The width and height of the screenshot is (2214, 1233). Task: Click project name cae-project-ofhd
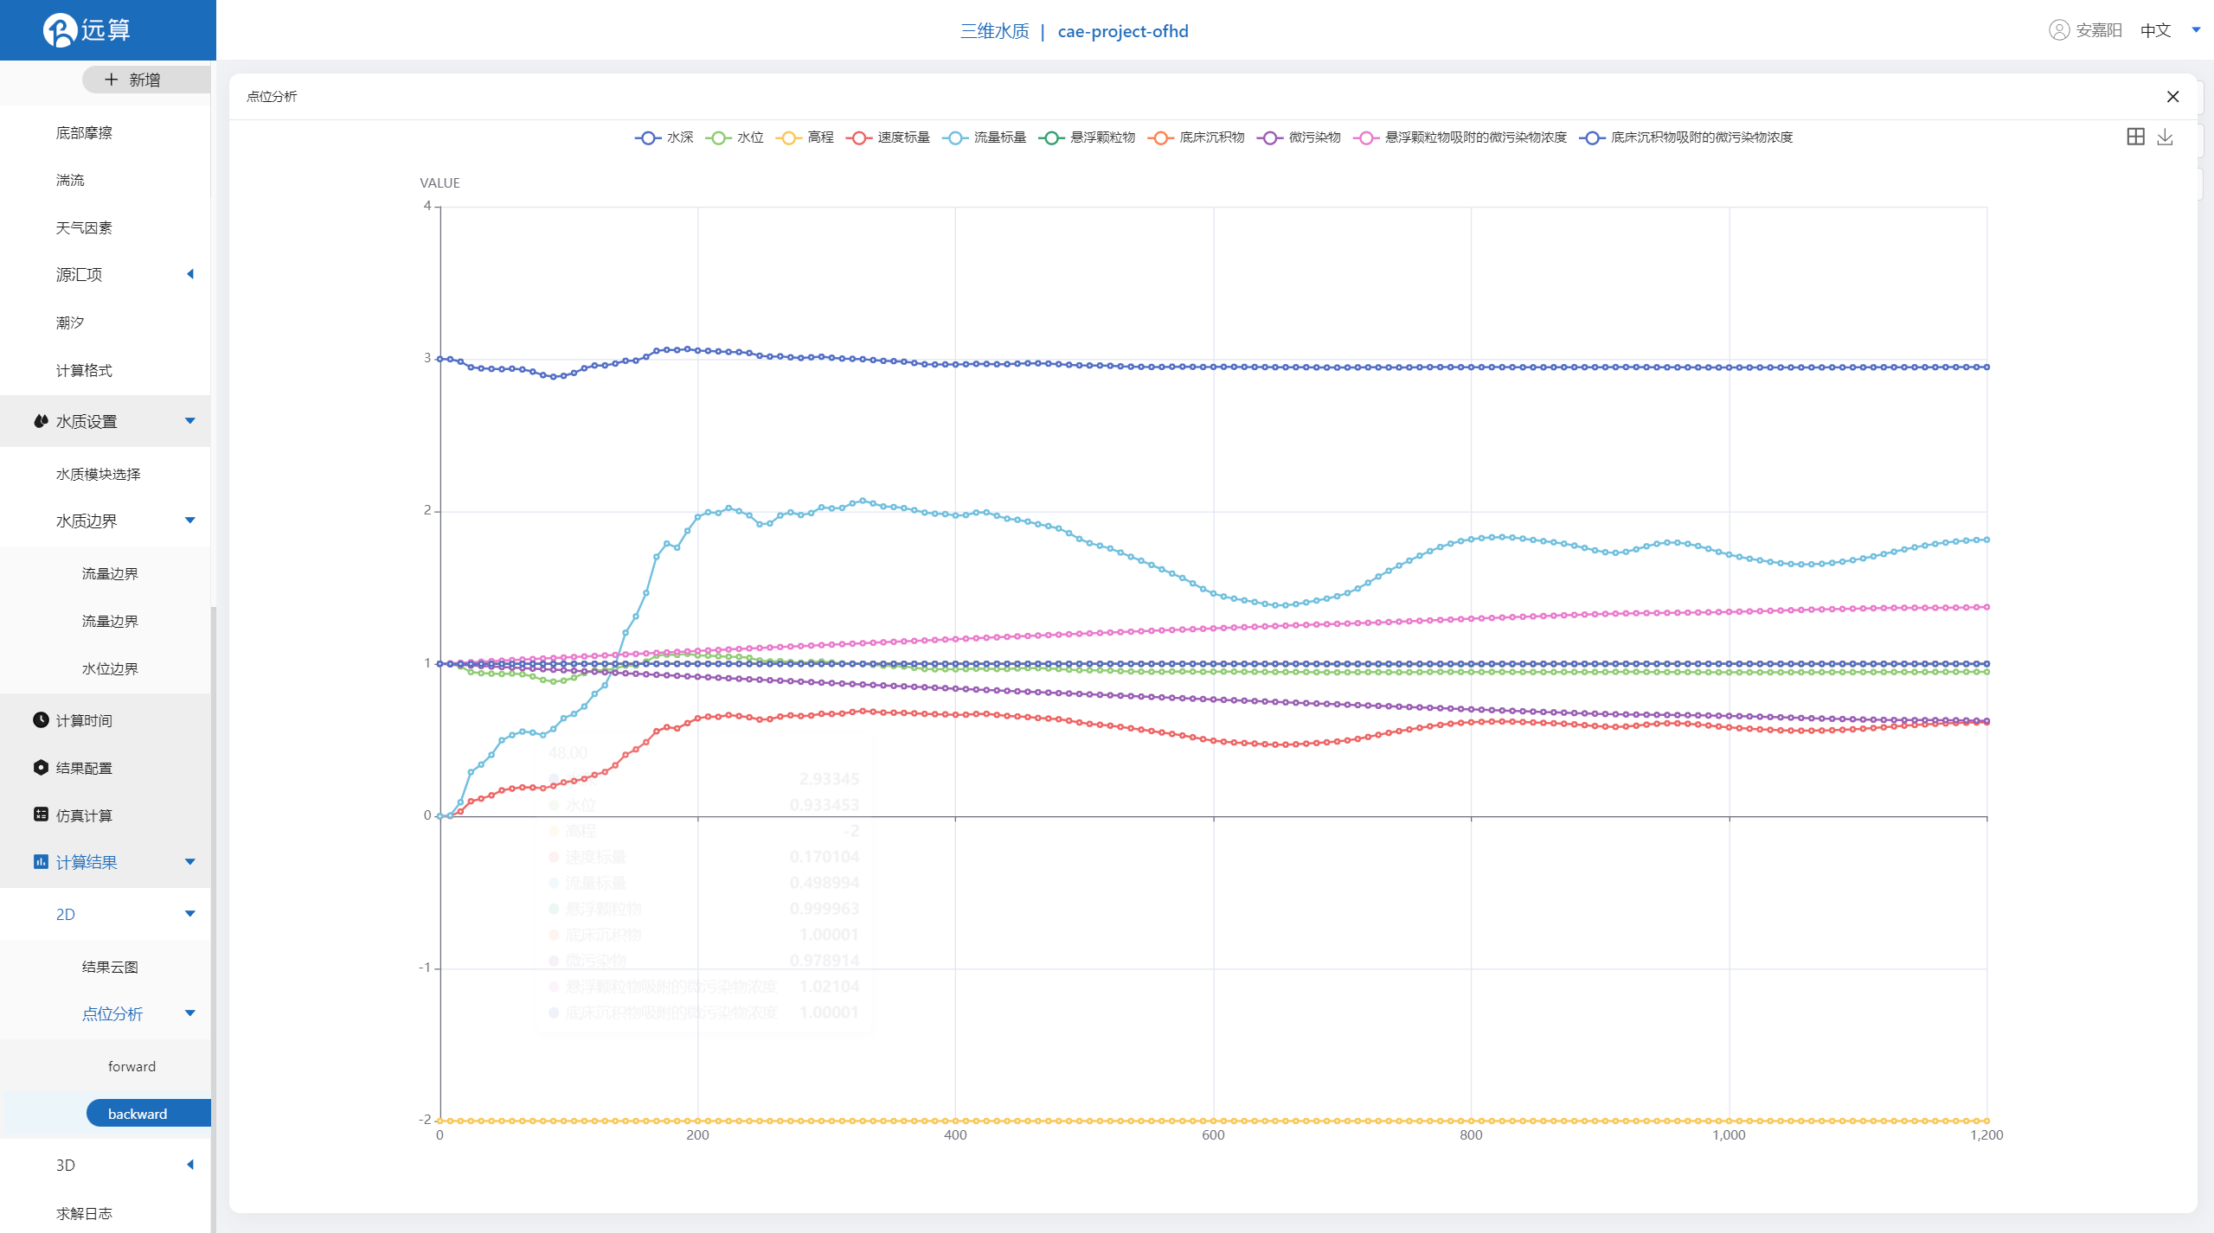point(1122,31)
